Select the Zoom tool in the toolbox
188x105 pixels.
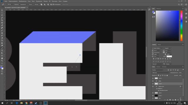[2, 61]
